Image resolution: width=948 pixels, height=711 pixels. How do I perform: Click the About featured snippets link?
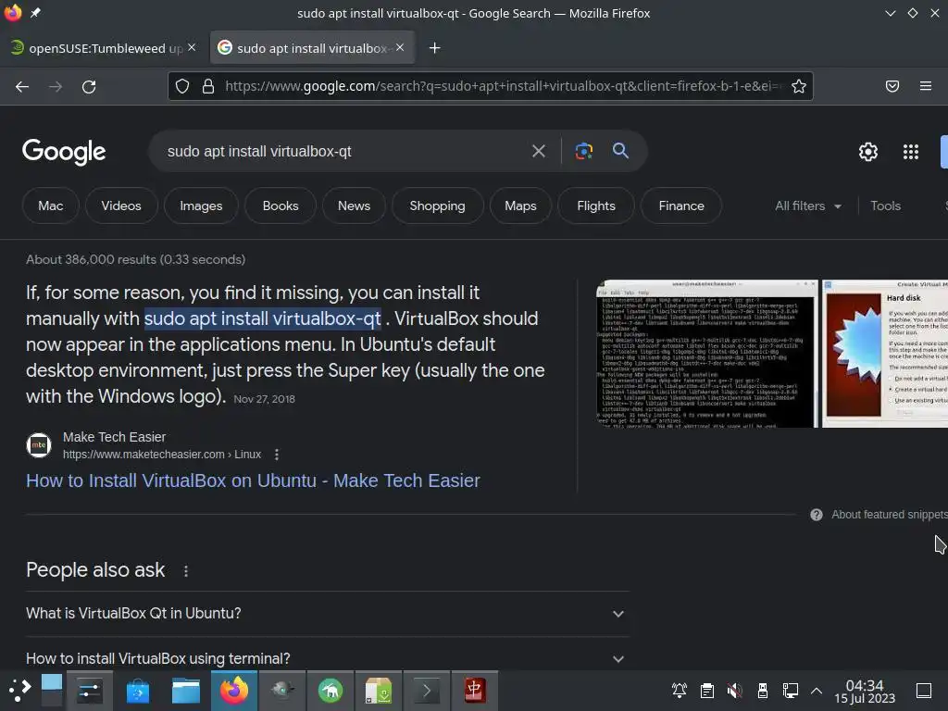coord(889,515)
